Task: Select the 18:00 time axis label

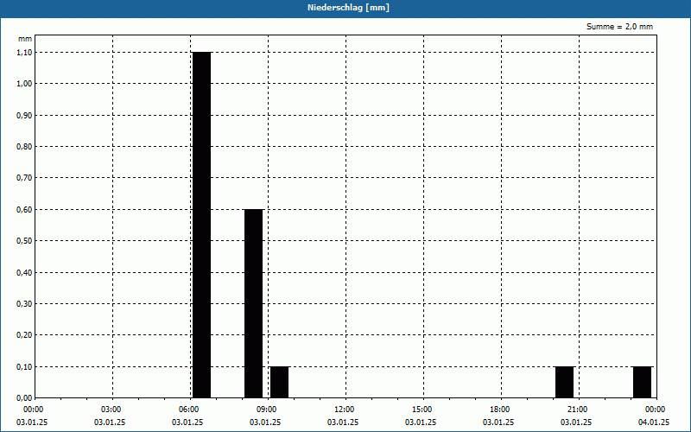Action: point(499,410)
